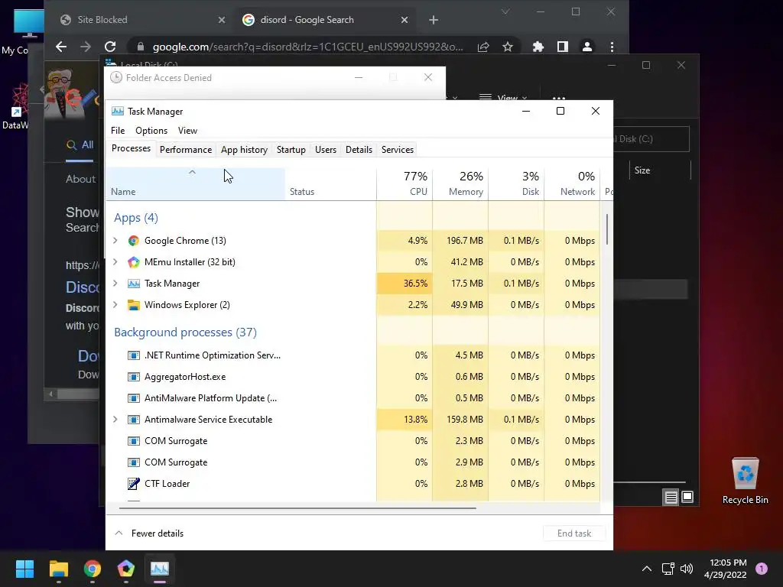Click the Task Manager process row icon
783x587 pixels.
(x=133, y=284)
